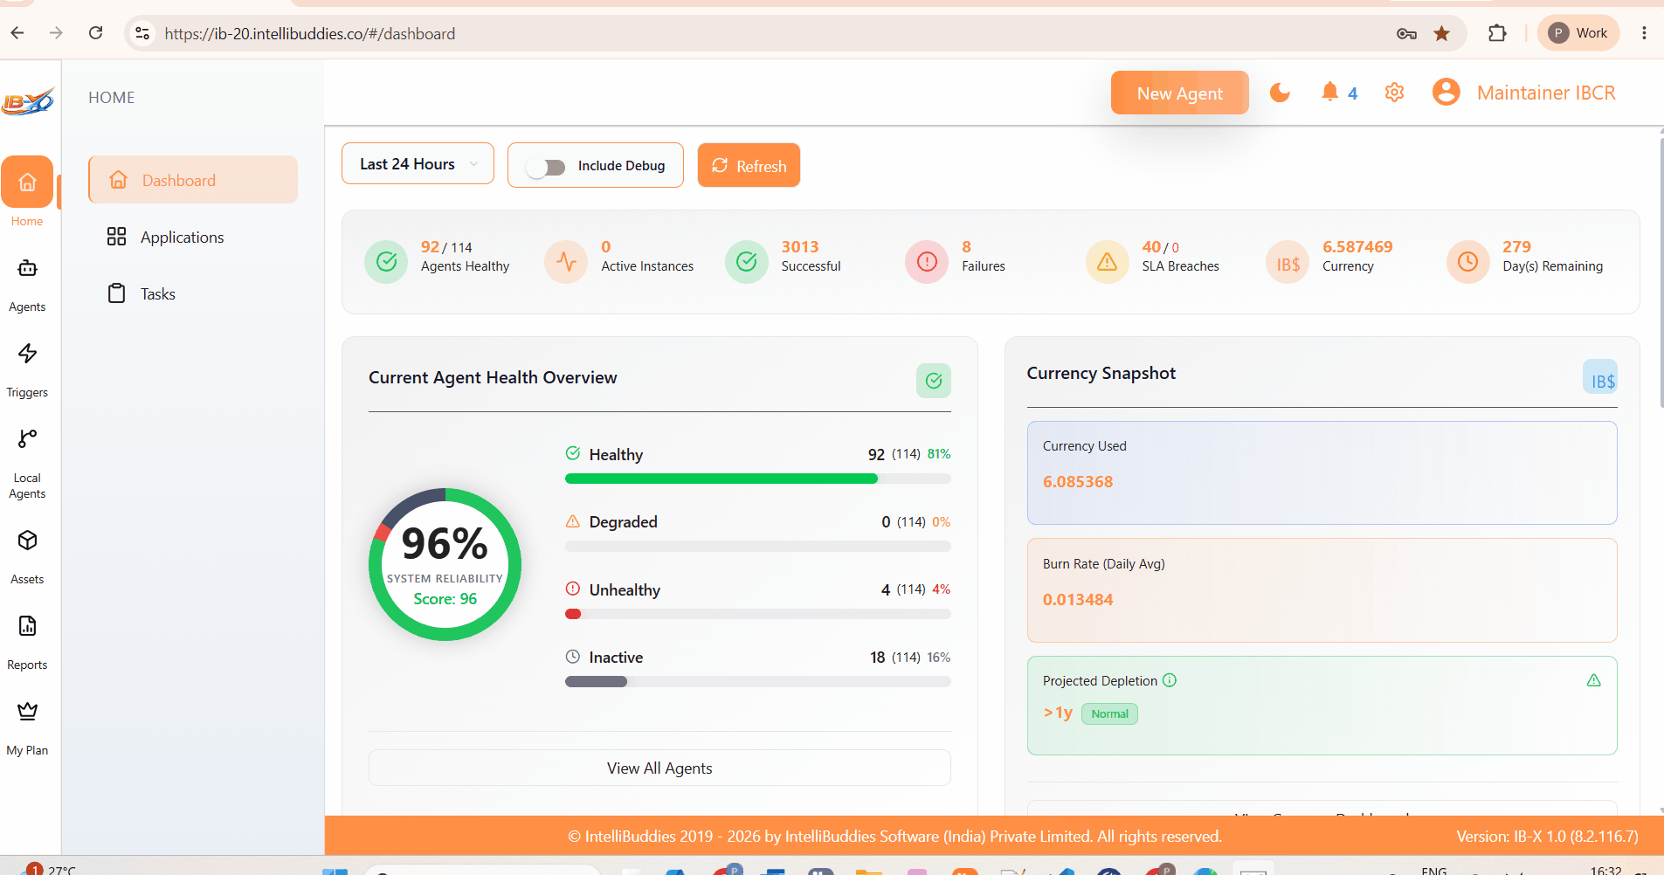Open My Plan crown icon
Viewport: 1664px width, 875px height.
click(27, 711)
